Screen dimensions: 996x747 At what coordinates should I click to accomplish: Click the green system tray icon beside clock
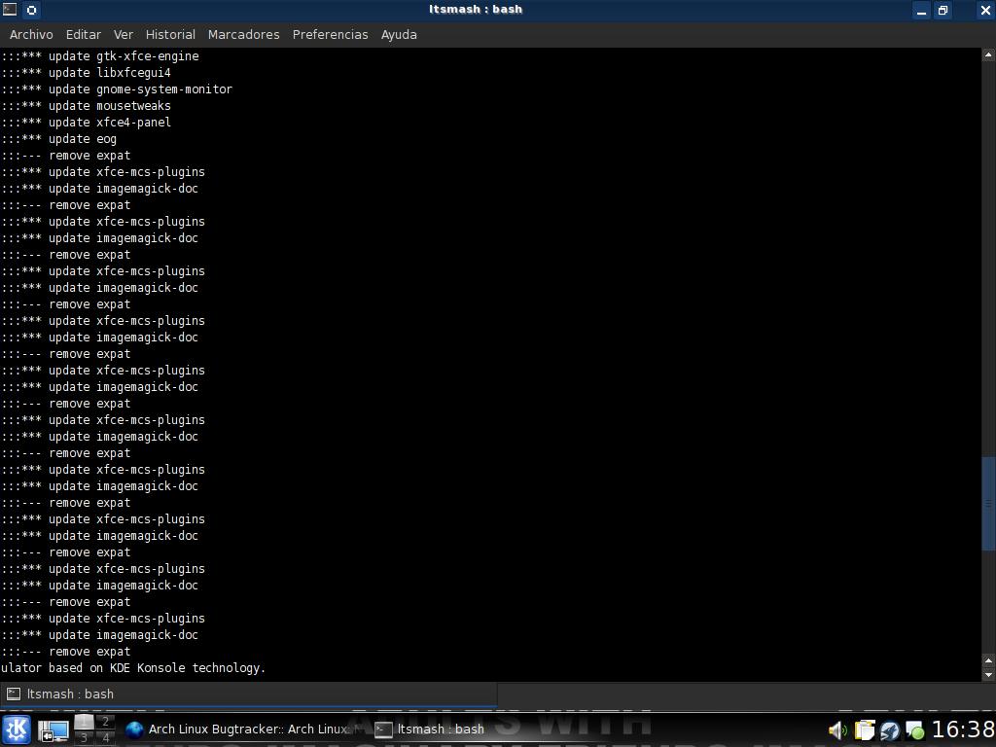(914, 729)
